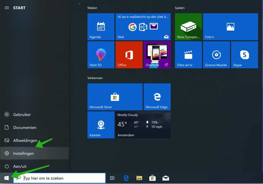Open the Xbox Companion tile
The height and width of the screenshot is (184, 263).
[x=188, y=27]
